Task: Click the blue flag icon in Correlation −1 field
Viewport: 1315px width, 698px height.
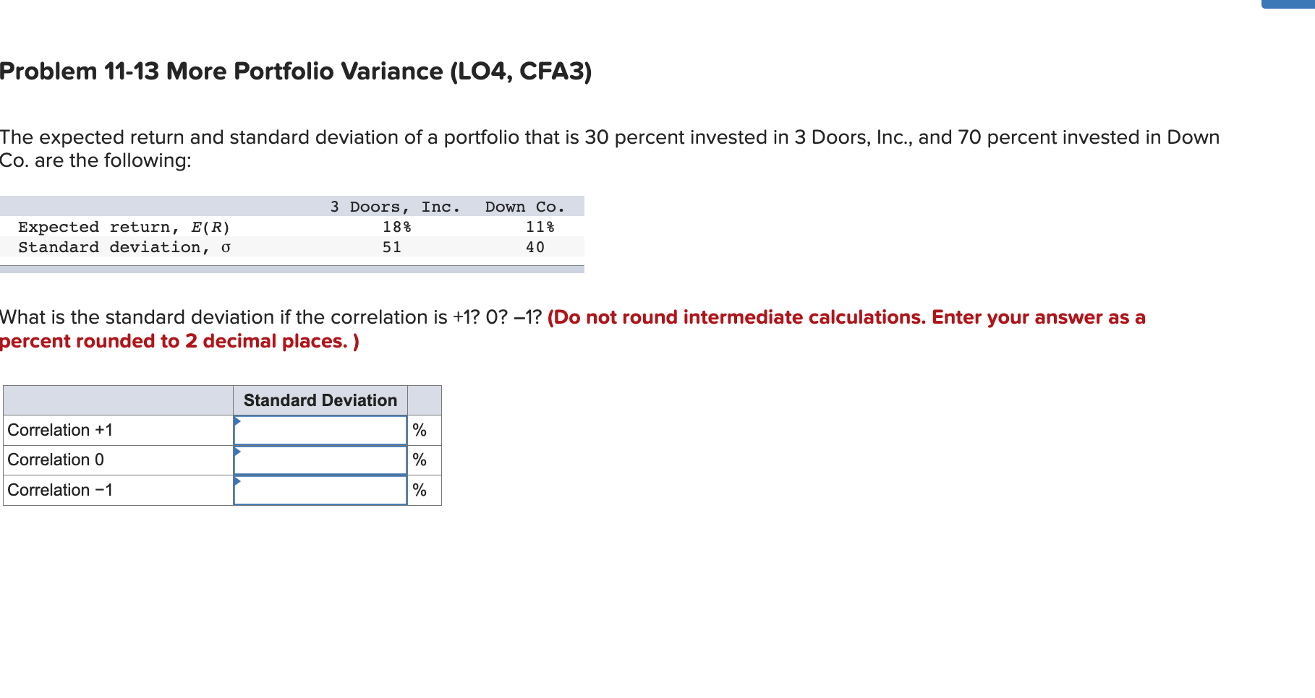Action: pos(237,483)
